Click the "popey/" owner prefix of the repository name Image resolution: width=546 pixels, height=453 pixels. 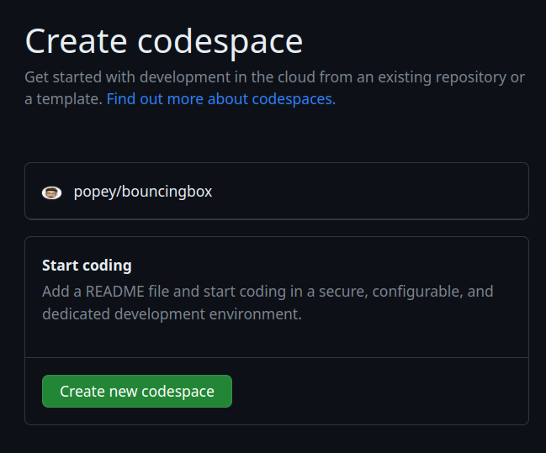click(97, 192)
